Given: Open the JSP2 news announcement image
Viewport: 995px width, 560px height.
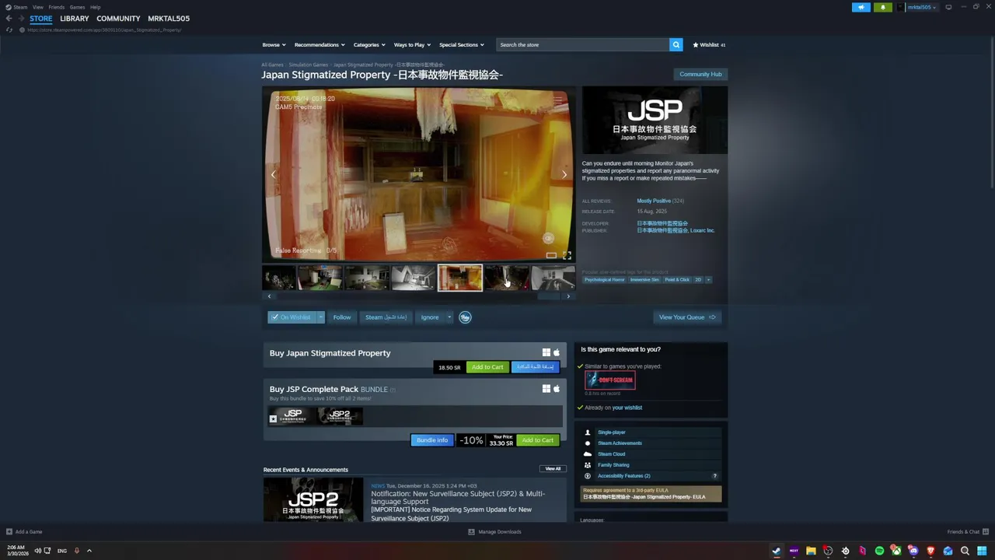Looking at the screenshot, I should pos(313,499).
